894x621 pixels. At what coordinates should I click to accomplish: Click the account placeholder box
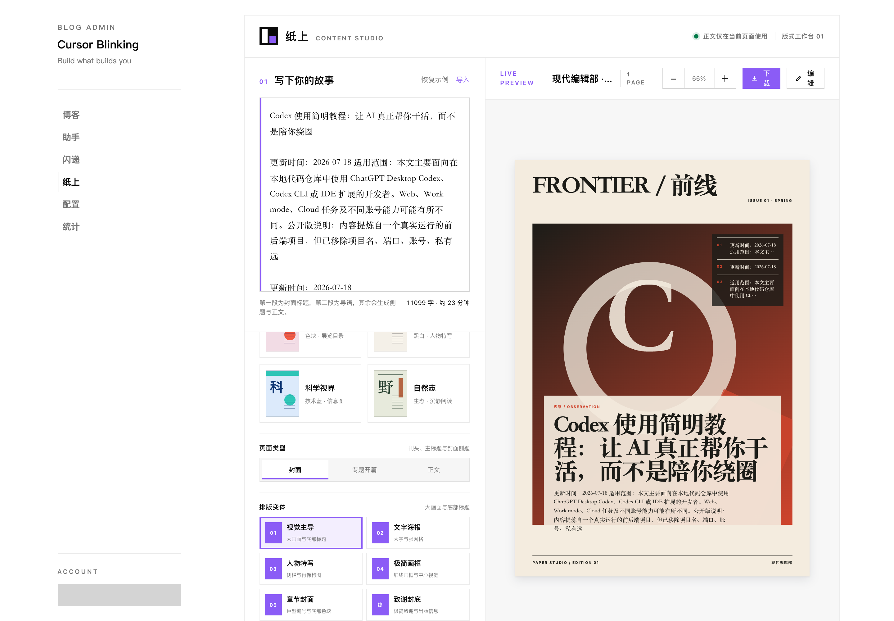[120, 595]
